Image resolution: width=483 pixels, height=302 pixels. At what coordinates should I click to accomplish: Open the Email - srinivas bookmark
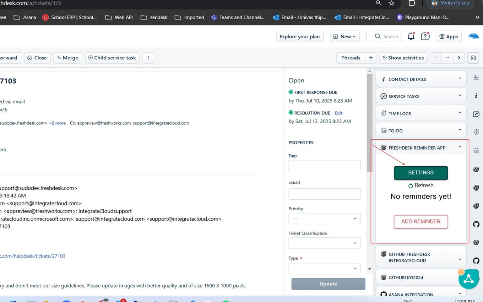(x=299, y=17)
